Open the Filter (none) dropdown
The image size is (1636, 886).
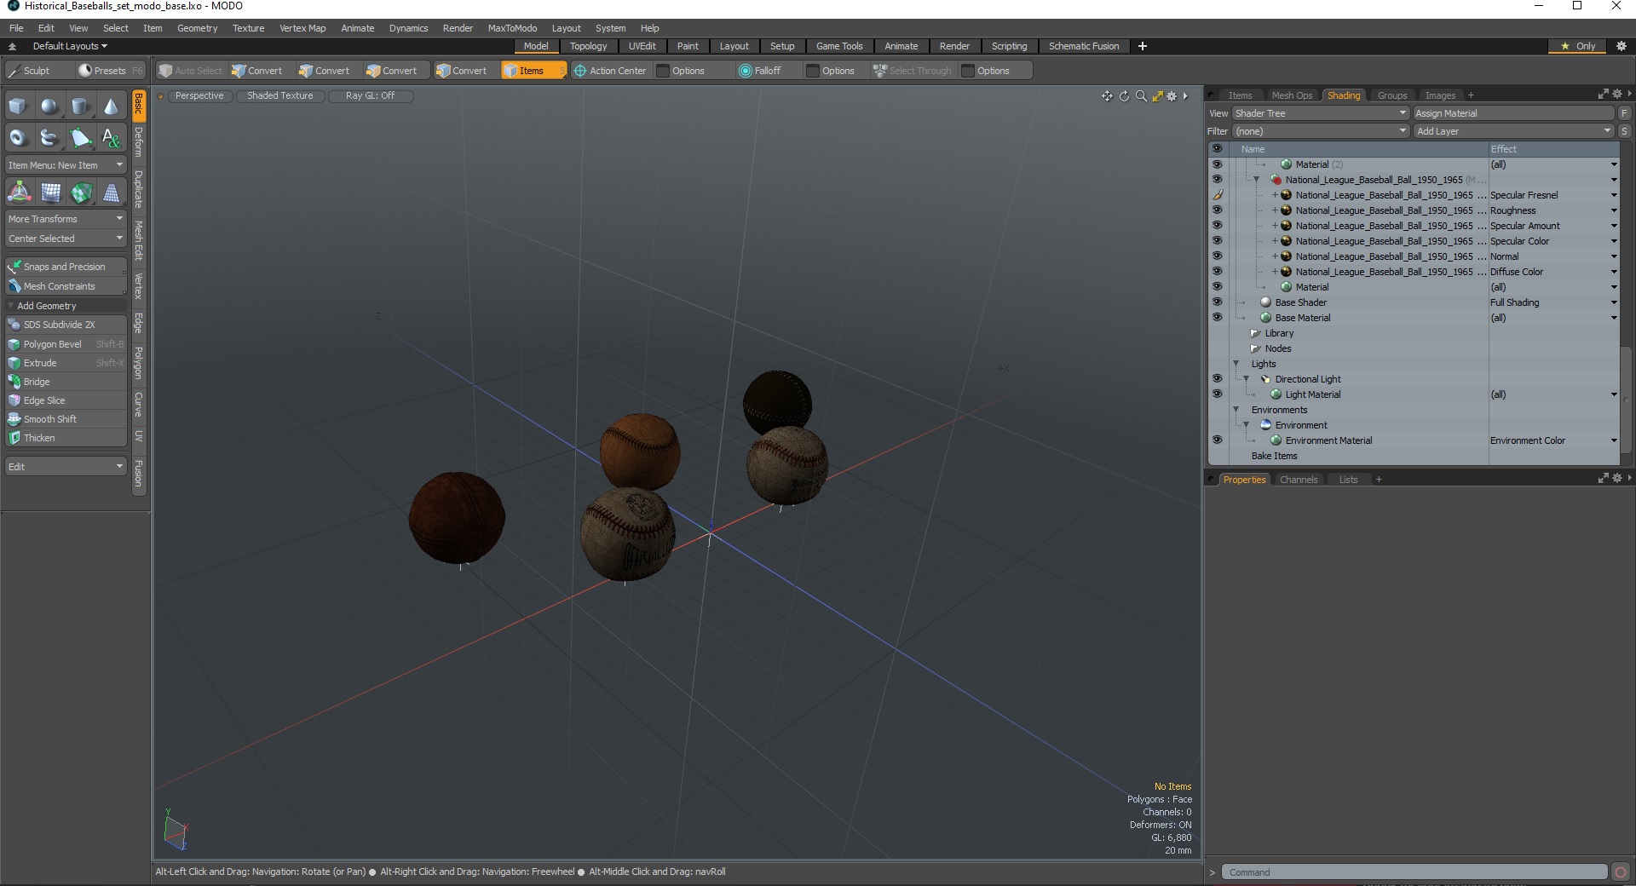[x=1320, y=131]
